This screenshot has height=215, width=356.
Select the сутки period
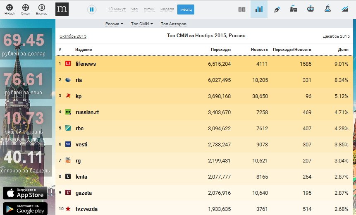[149, 9]
